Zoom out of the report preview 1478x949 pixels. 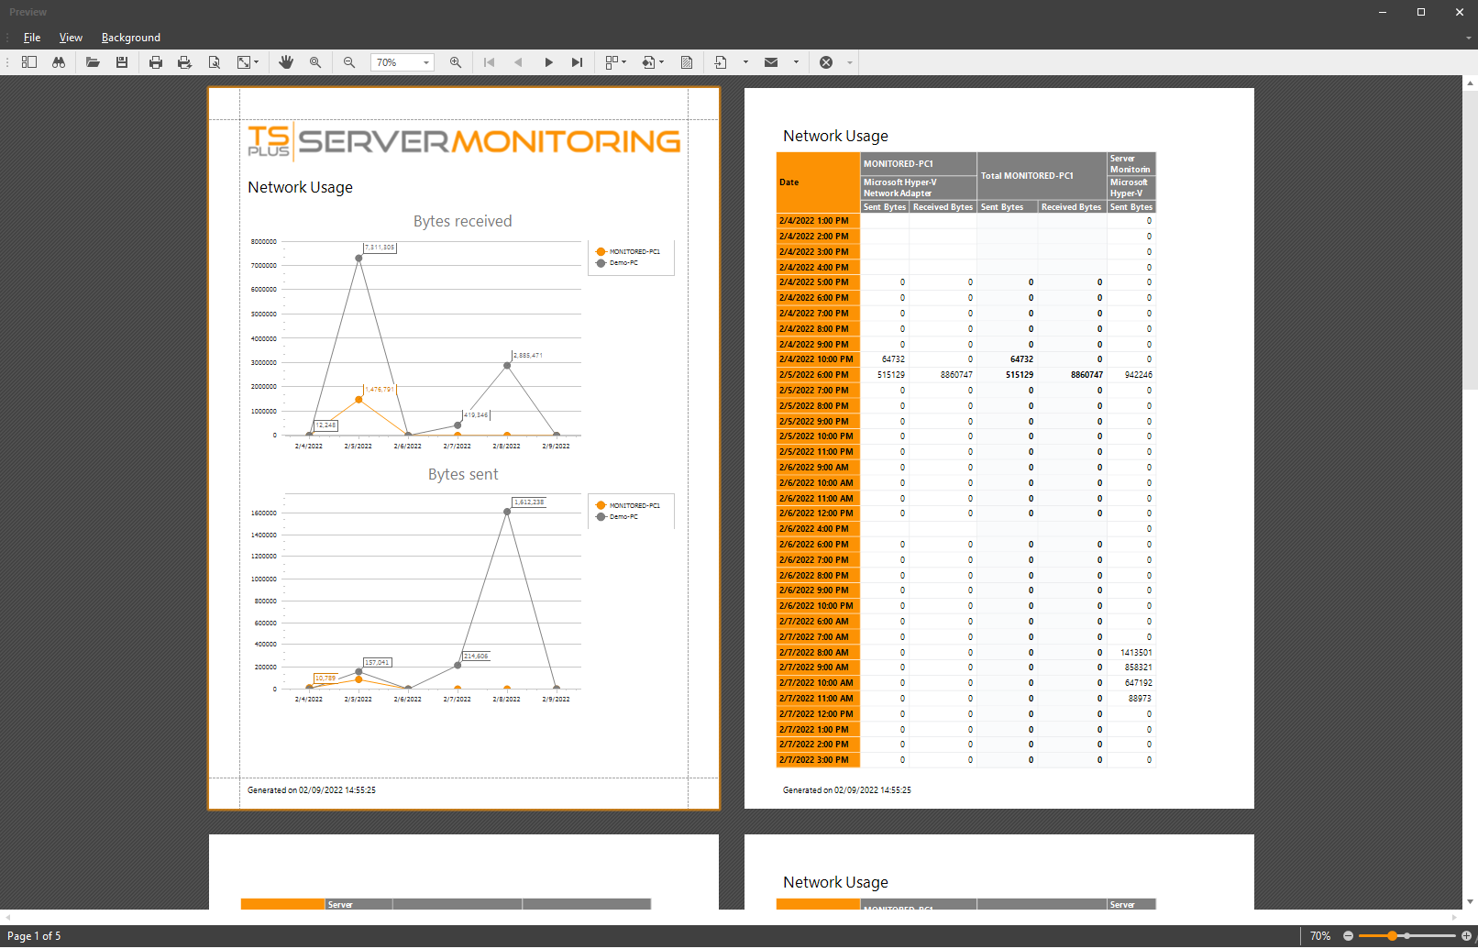349,62
